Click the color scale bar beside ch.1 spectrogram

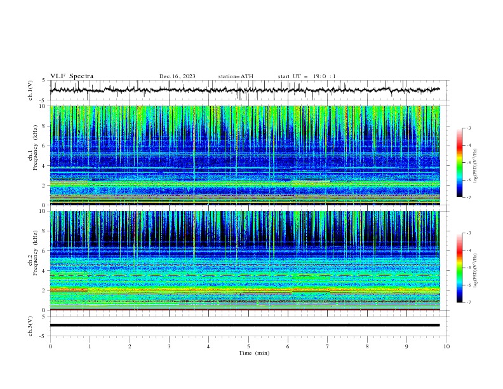459,163
